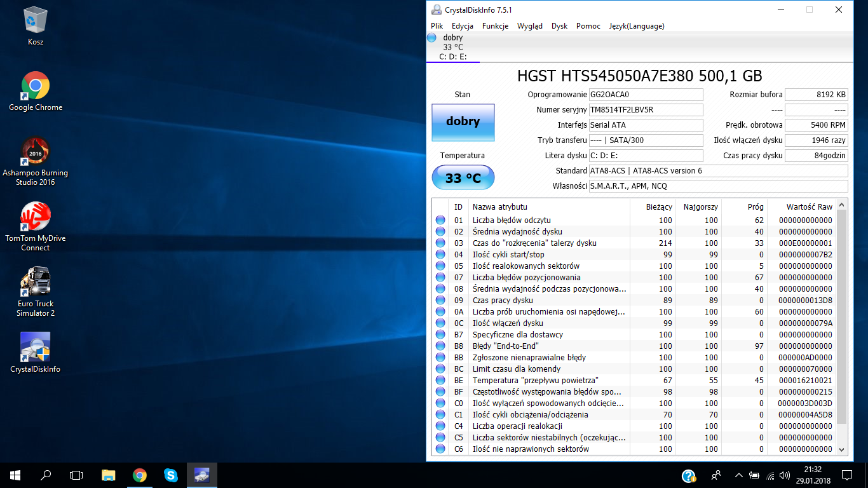Click the attribute list scroll-up arrow

pyautogui.click(x=842, y=205)
